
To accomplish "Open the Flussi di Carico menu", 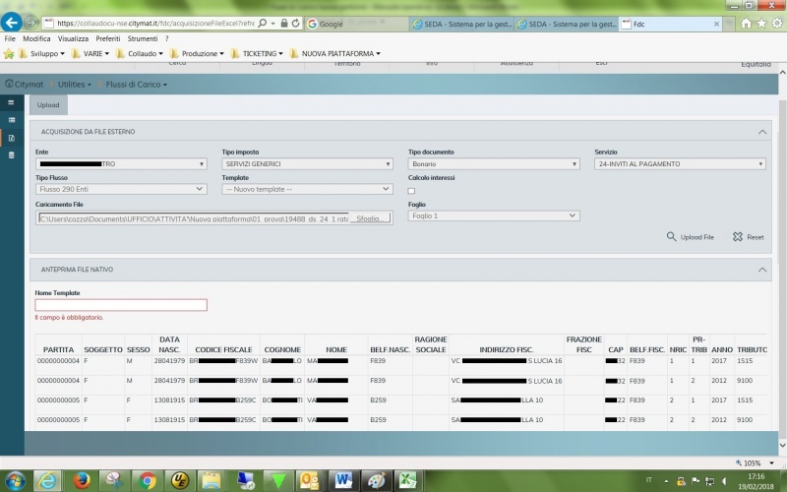I will tap(136, 85).
